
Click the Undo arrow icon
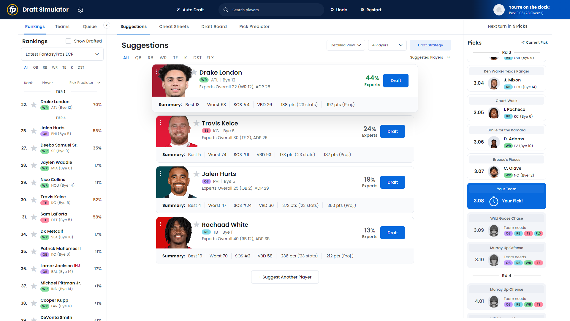point(332,10)
